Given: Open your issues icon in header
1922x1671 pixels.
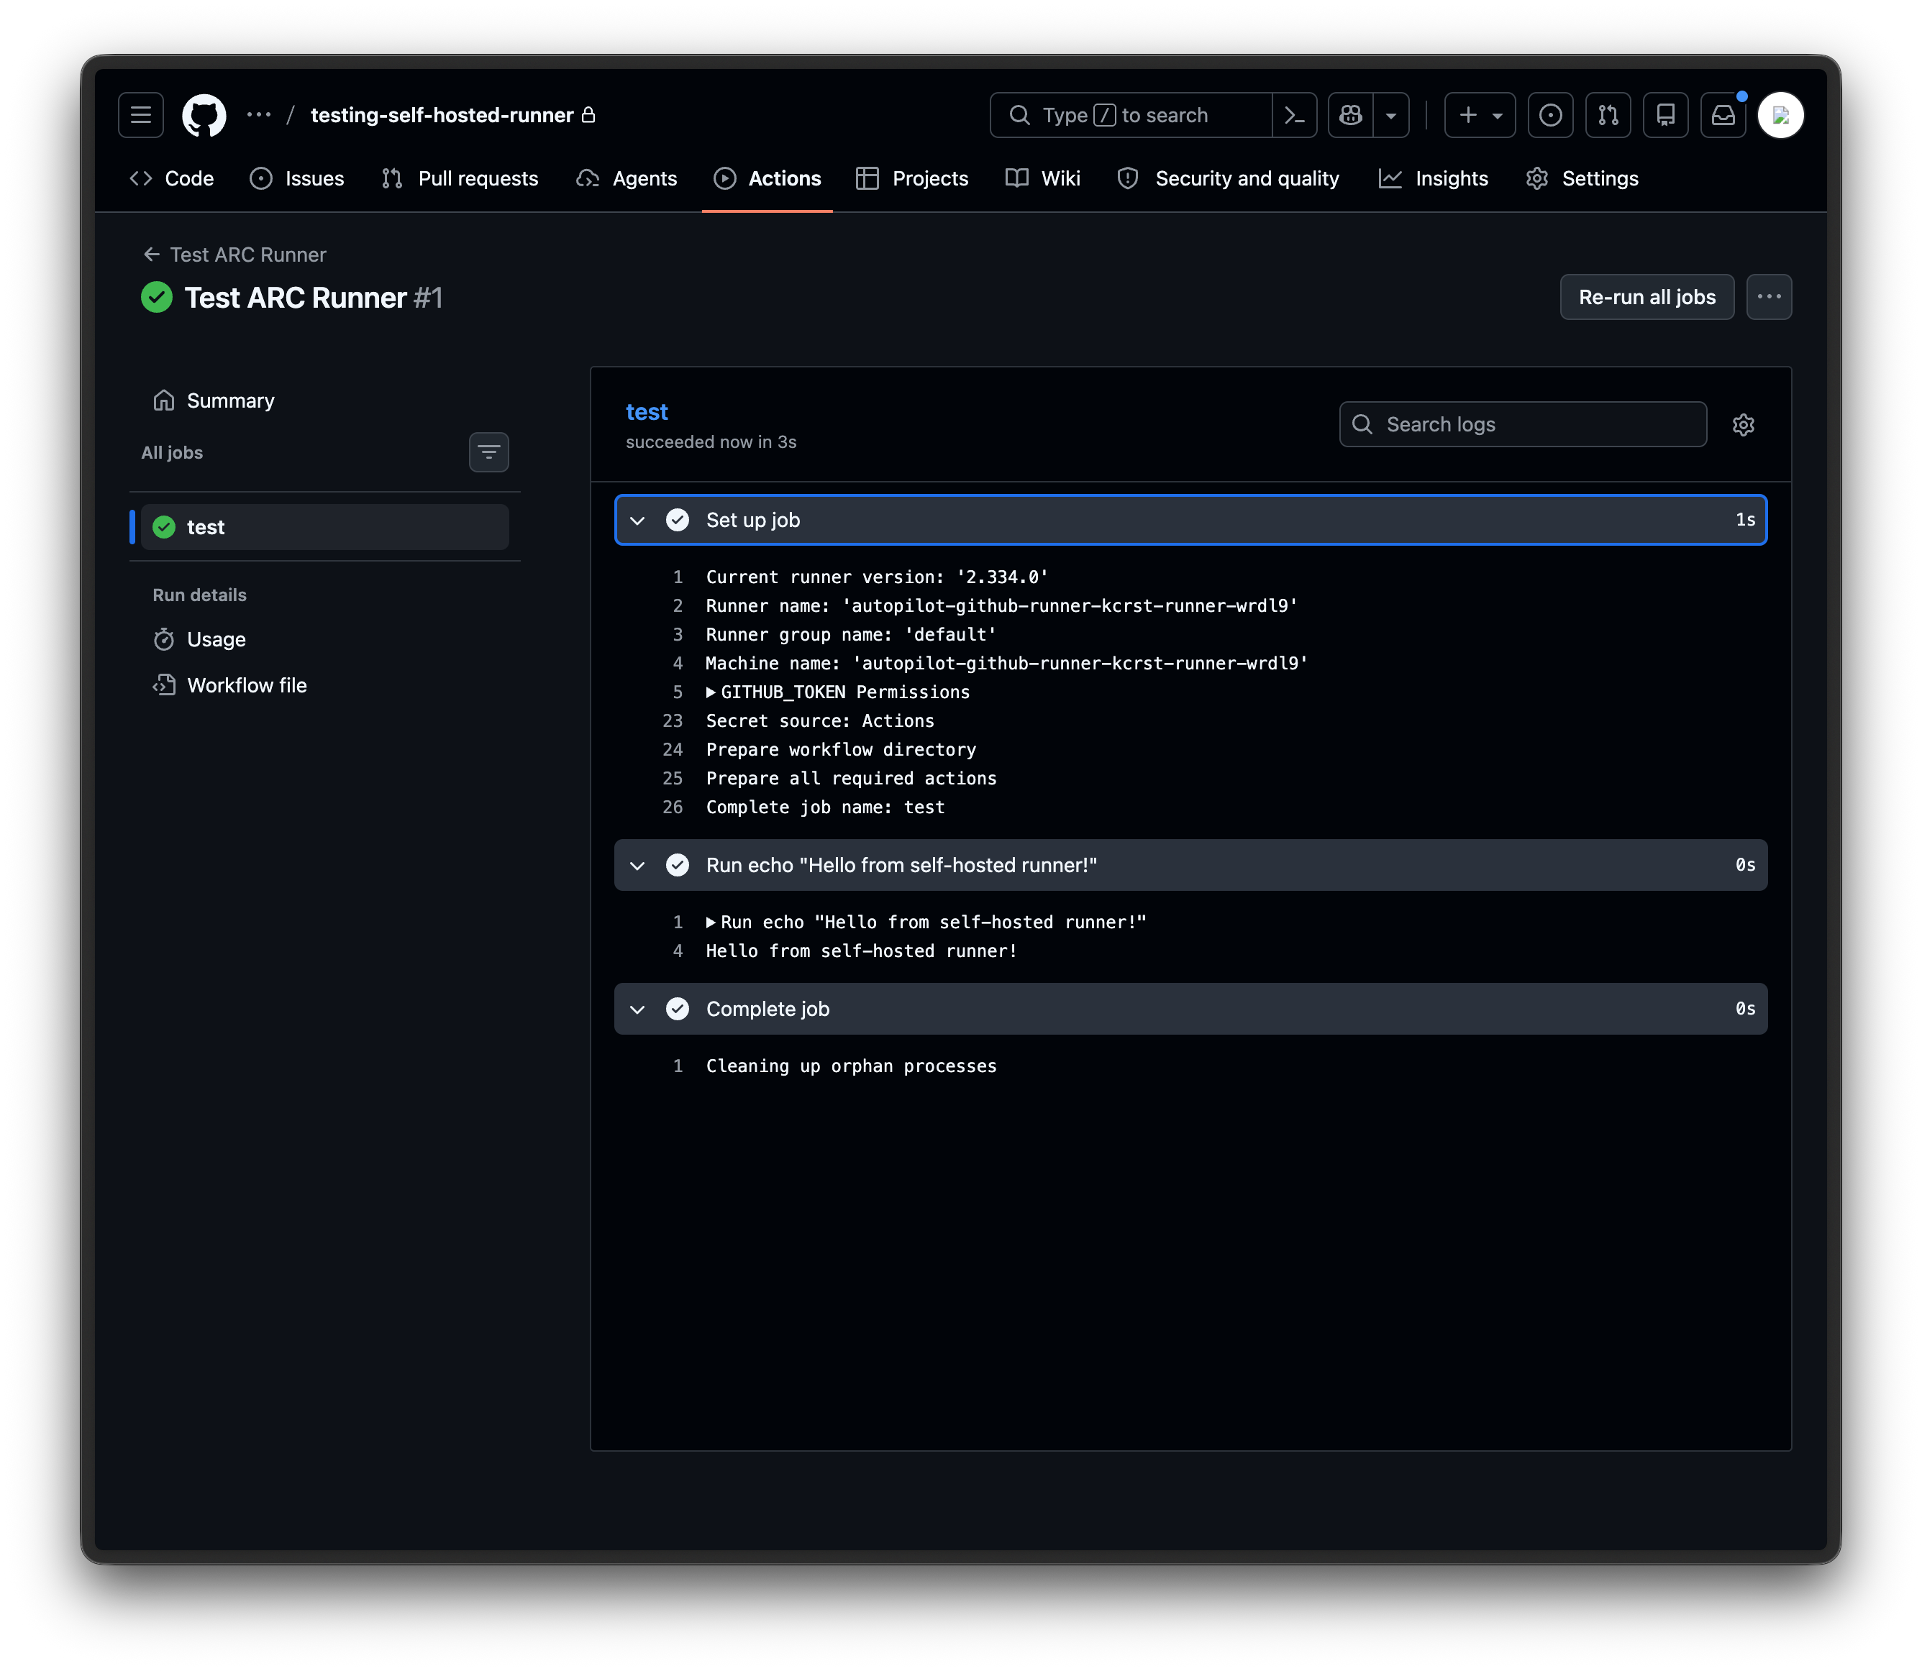Looking at the screenshot, I should pyautogui.click(x=1551, y=115).
